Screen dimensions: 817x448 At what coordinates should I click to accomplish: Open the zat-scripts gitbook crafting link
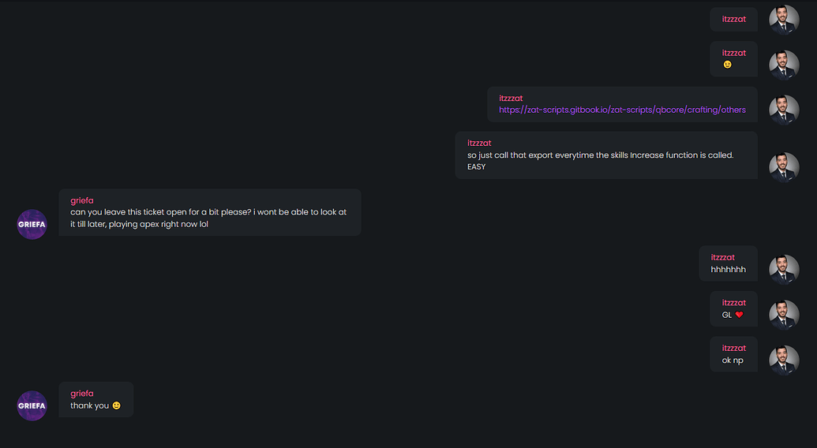(622, 110)
